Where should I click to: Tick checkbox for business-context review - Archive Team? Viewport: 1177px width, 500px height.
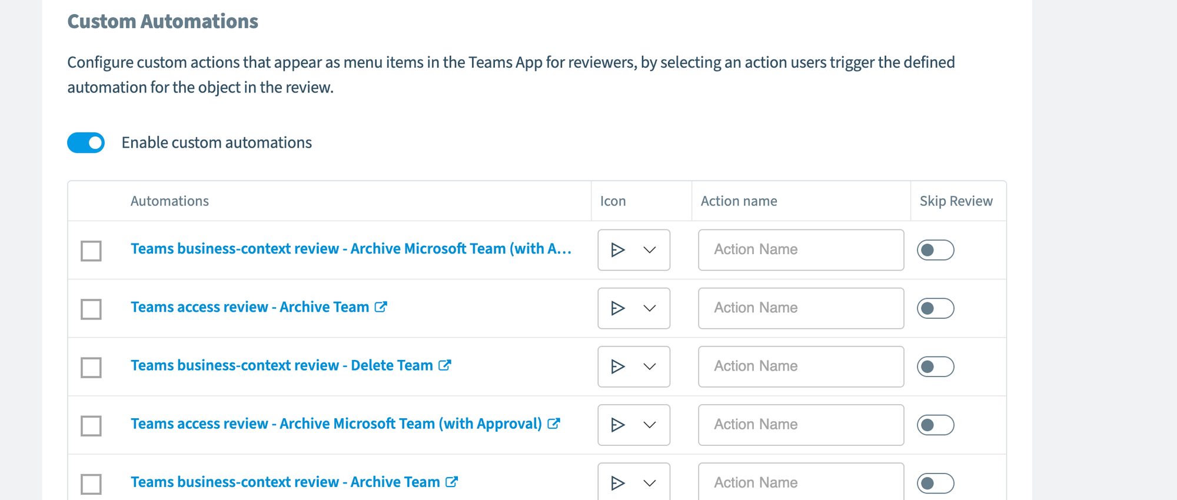pyautogui.click(x=91, y=484)
